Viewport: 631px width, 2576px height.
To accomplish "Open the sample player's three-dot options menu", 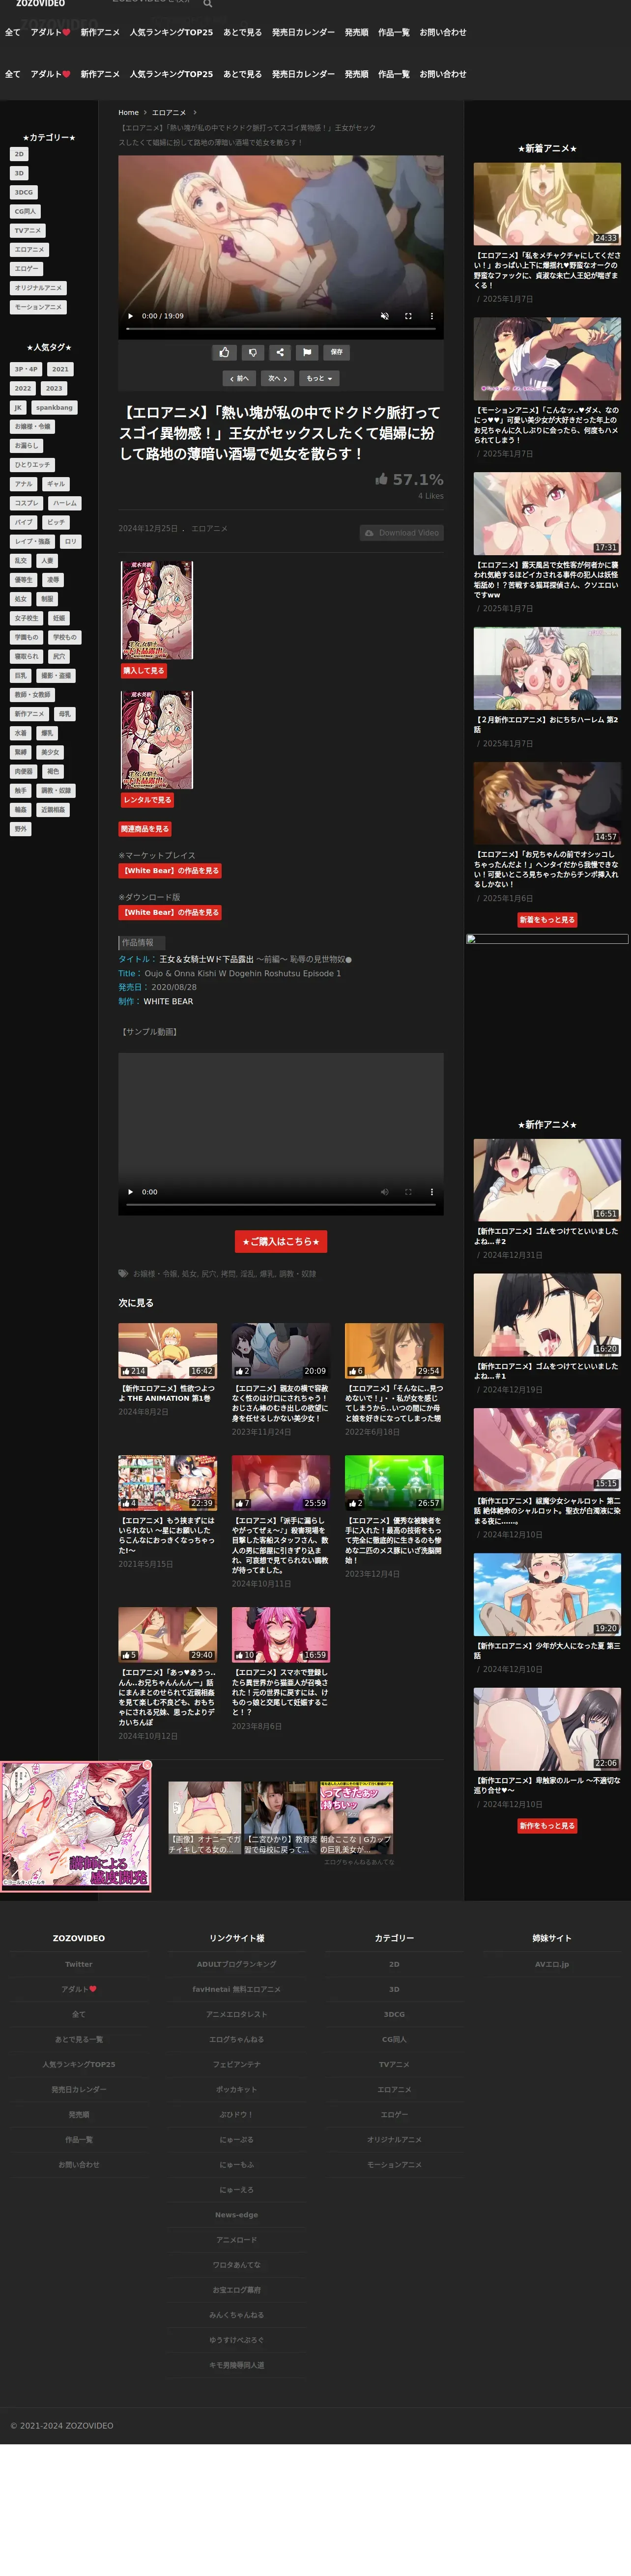I will coord(432,1192).
